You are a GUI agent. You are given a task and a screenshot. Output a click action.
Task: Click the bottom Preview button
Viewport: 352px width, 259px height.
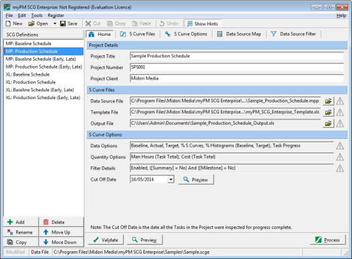coord(145,240)
